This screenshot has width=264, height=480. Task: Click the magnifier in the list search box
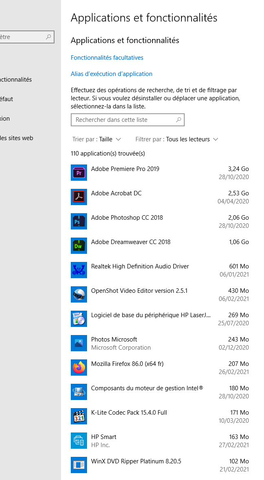pos(179,120)
